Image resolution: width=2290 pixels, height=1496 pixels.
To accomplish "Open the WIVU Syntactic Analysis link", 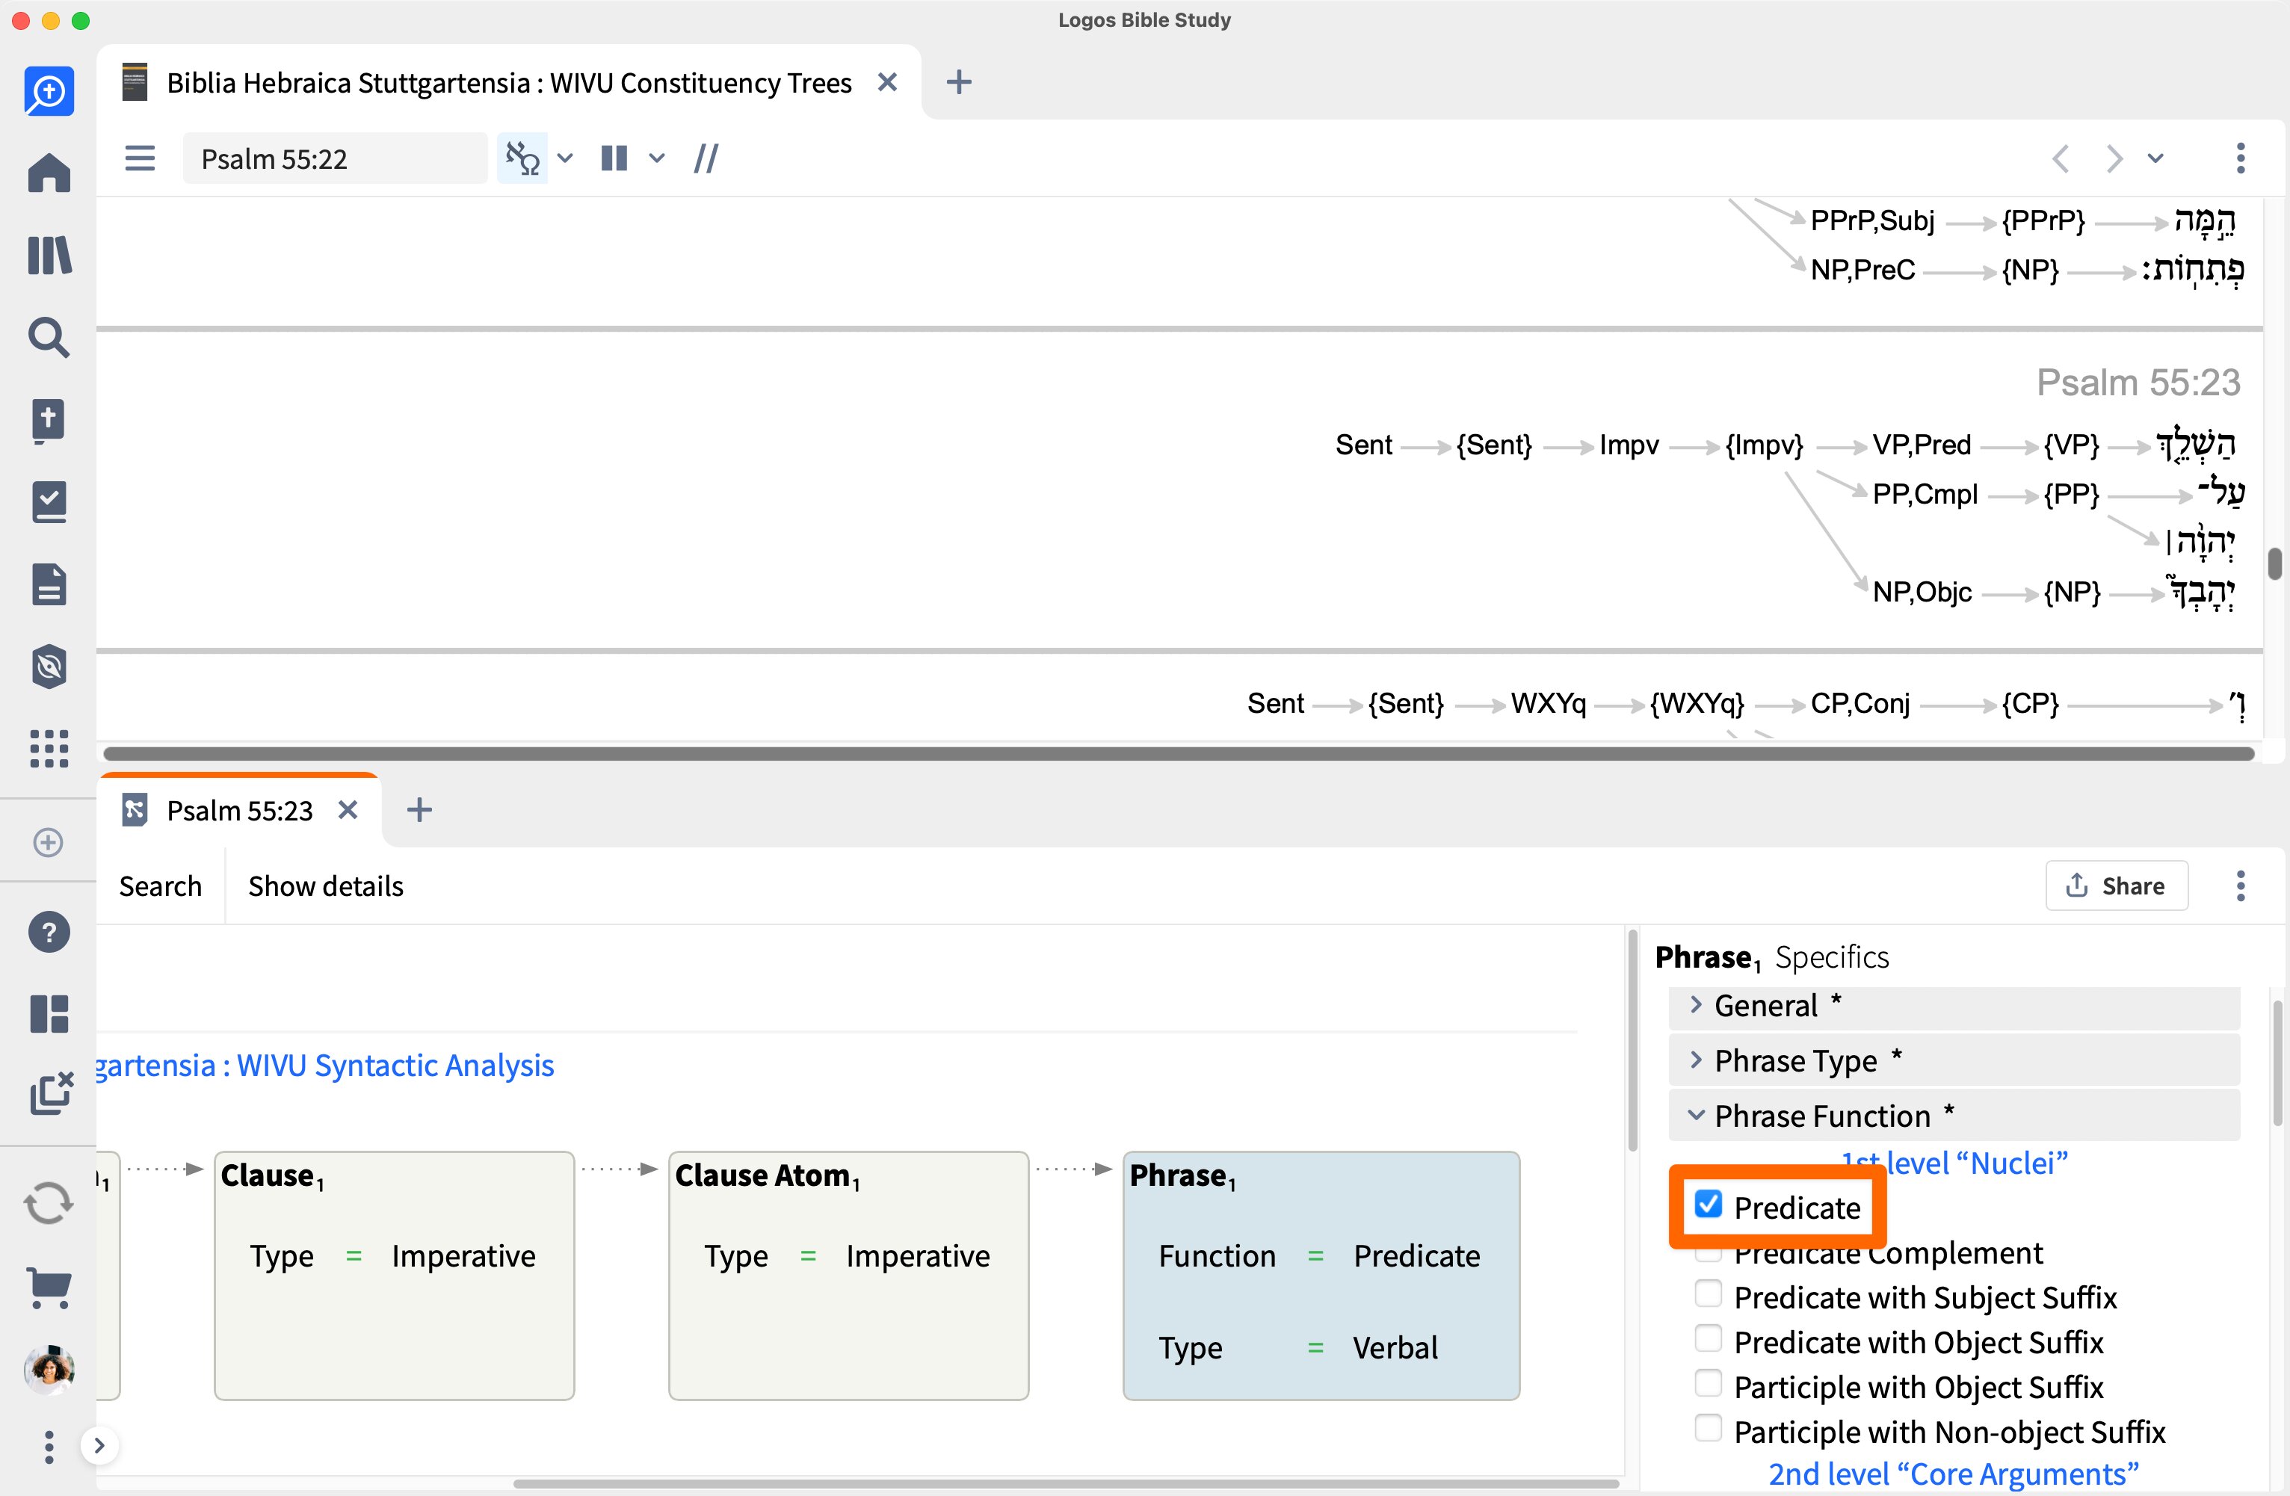I will coord(325,1066).
